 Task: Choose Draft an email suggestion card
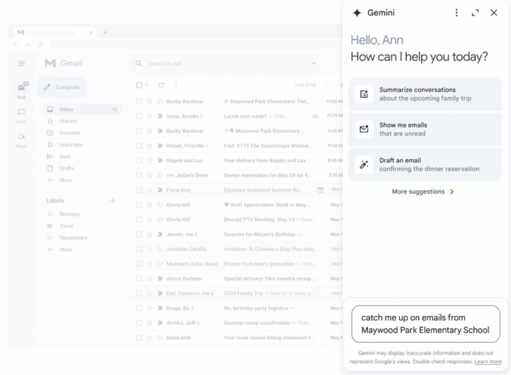pyautogui.click(x=425, y=165)
